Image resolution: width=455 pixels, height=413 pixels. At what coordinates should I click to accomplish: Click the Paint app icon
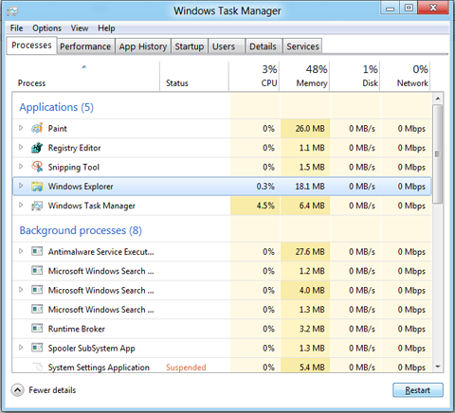(x=37, y=128)
